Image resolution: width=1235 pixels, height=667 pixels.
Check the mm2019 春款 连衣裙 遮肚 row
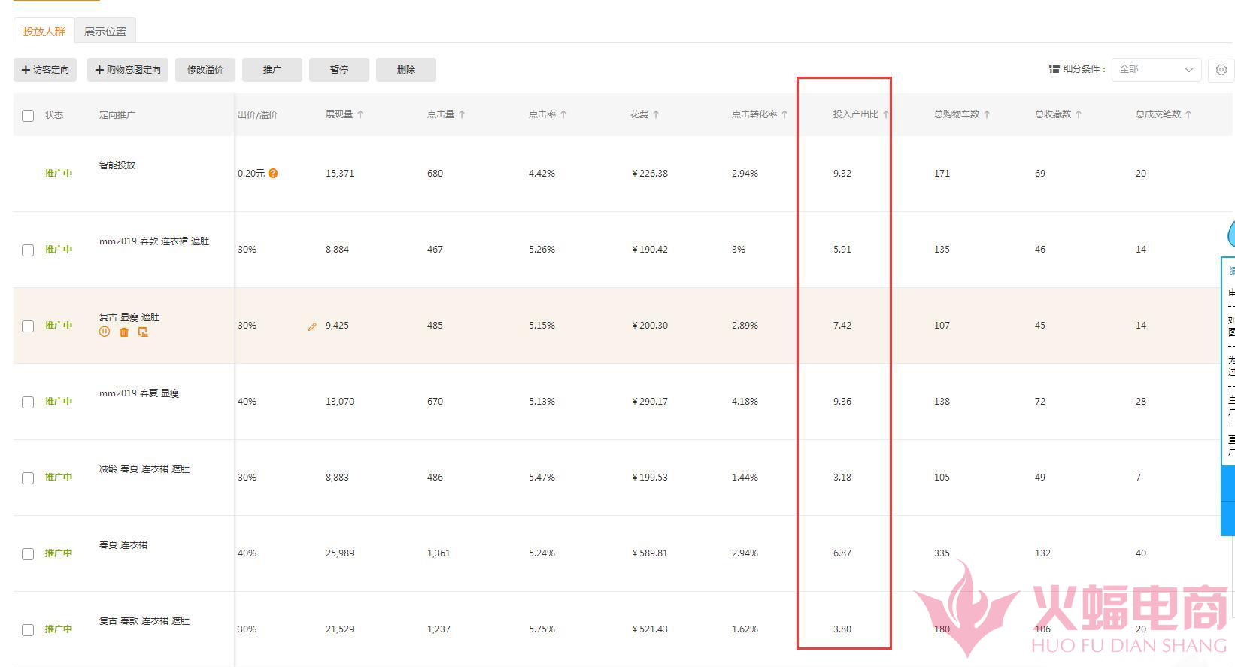pyautogui.click(x=28, y=250)
